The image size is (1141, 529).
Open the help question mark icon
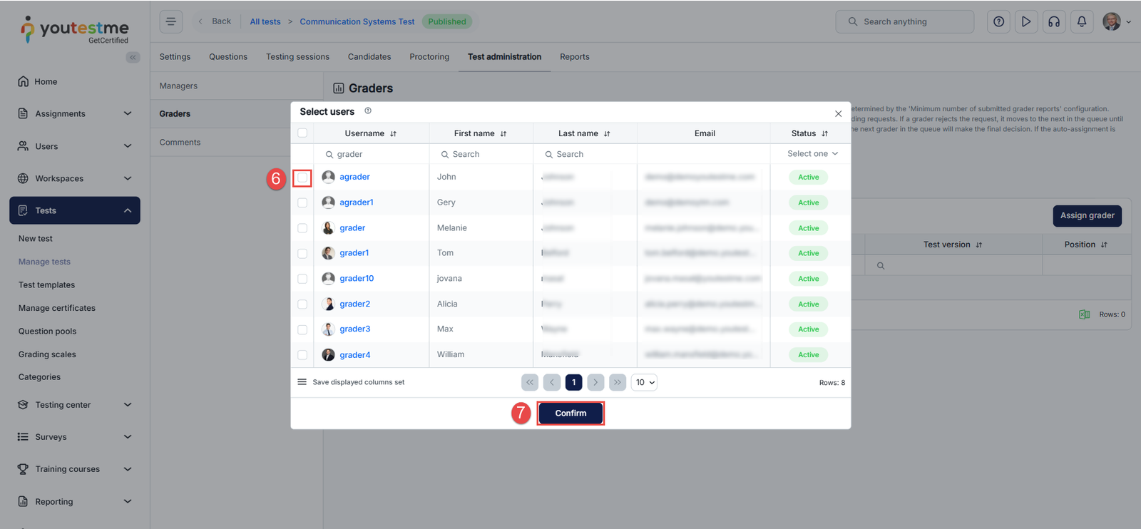click(998, 21)
